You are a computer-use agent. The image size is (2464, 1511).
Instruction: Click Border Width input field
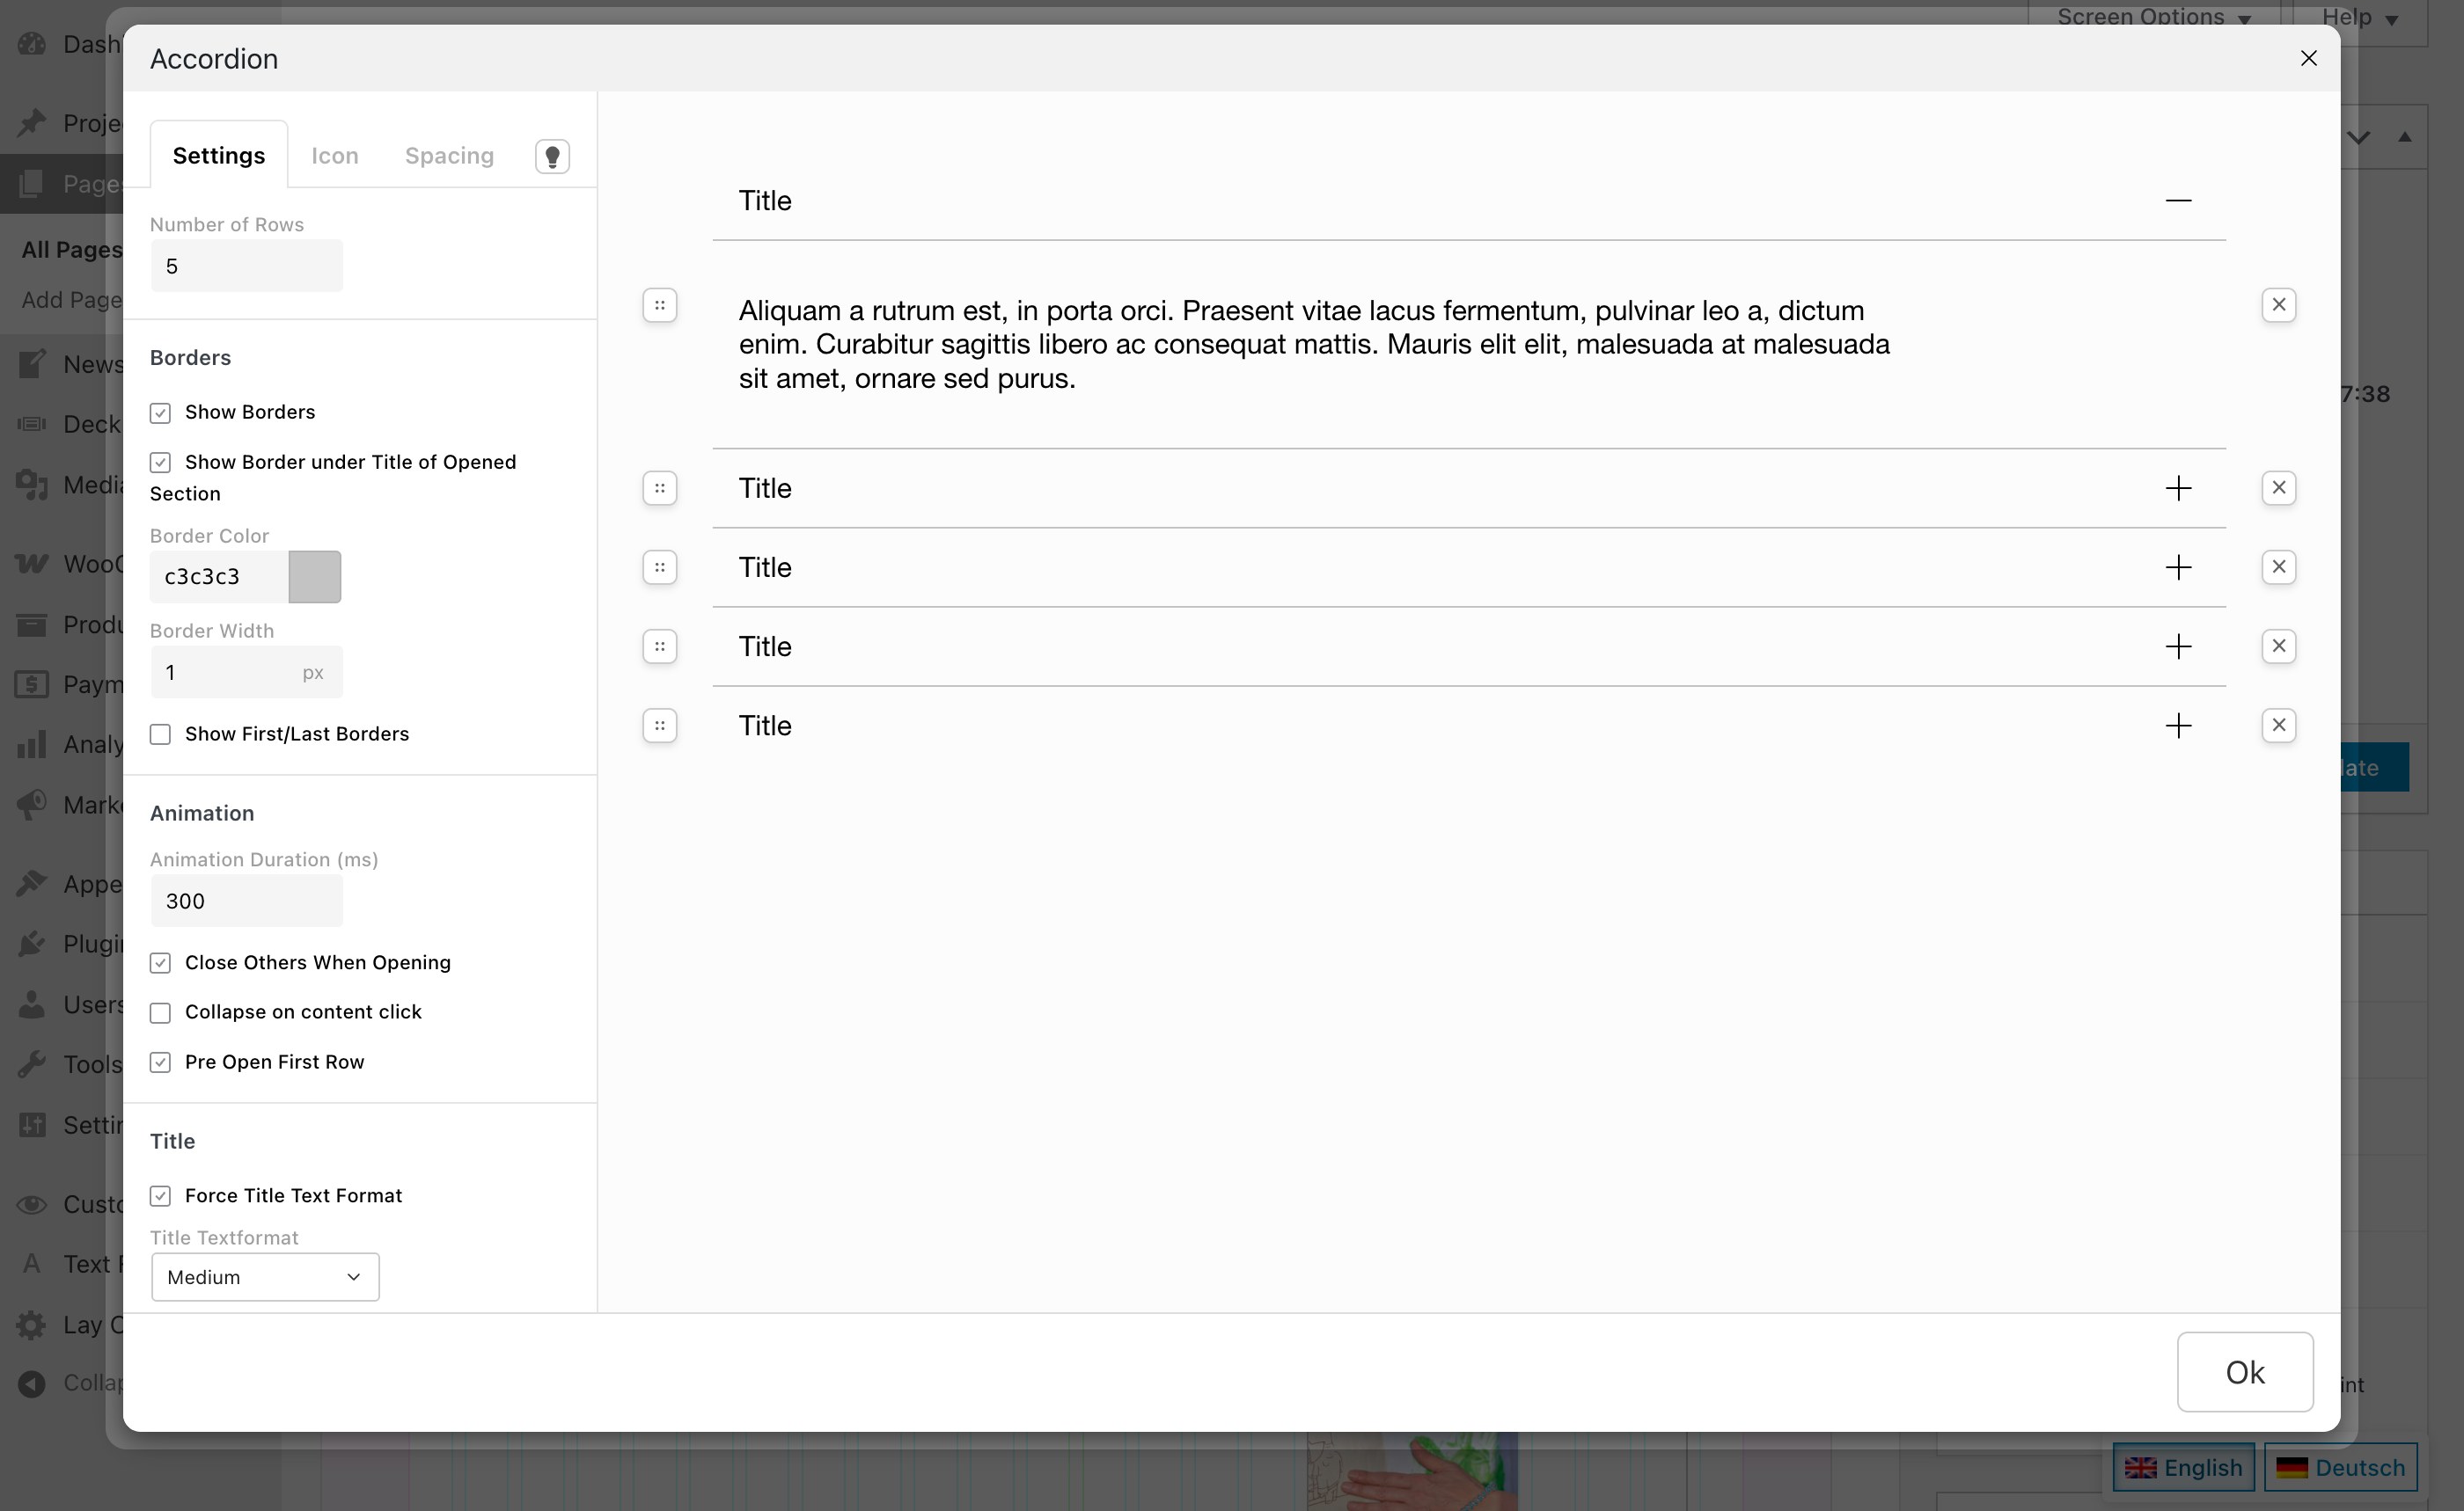pyautogui.click(x=246, y=673)
